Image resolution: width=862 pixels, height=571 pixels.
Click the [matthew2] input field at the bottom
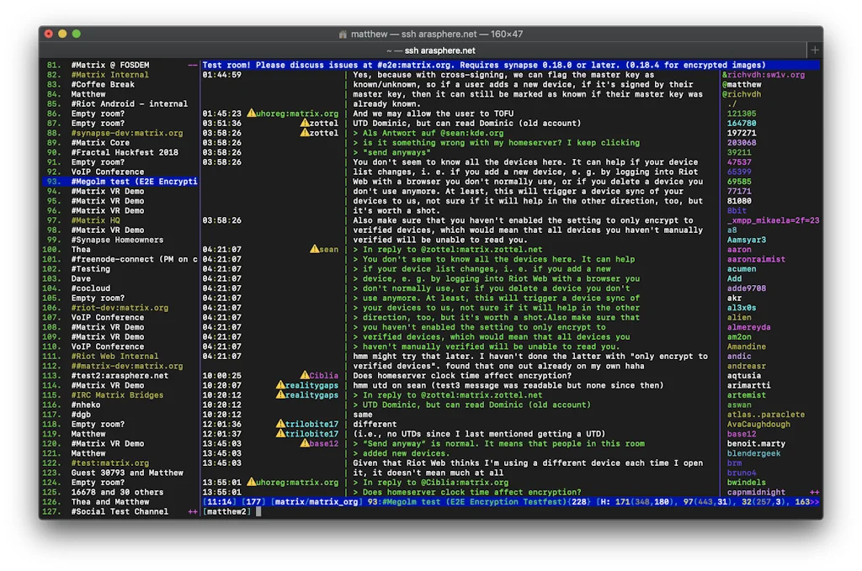227,510
